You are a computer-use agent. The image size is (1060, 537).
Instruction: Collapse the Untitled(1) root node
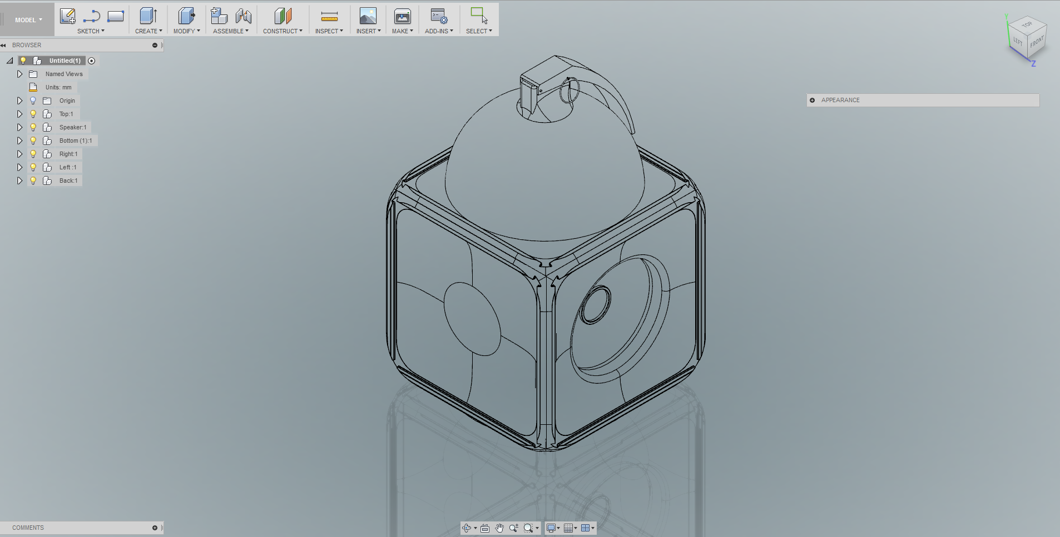coord(10,61)
